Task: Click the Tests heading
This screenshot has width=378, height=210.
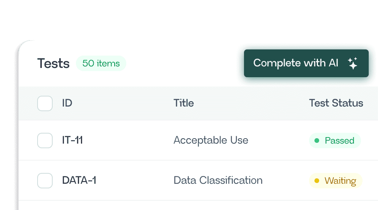Action: point(53,63)
